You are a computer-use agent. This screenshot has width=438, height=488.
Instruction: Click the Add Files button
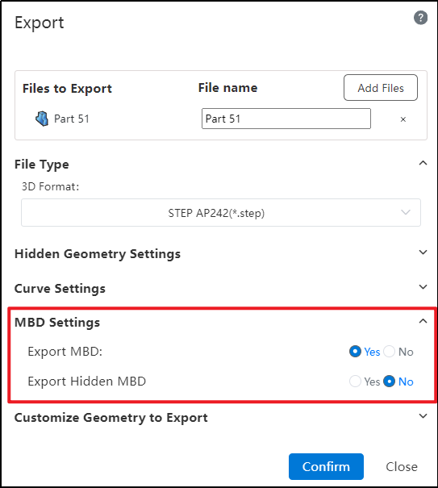pos(381,87)
